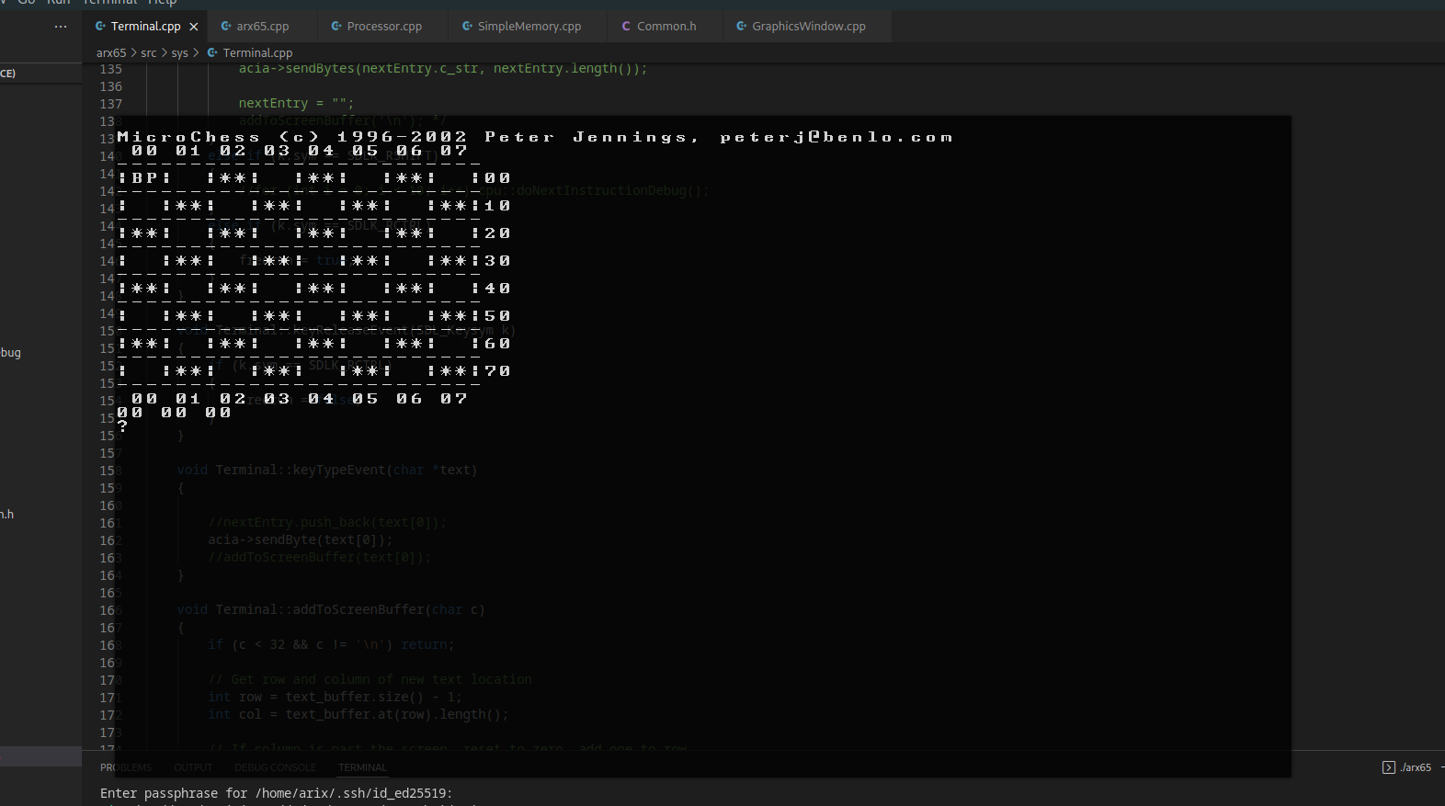The height and width of the screenshot is (806, 1445).
Task: Click the acia->sendBytes code line
Action: tap(443, 69)
